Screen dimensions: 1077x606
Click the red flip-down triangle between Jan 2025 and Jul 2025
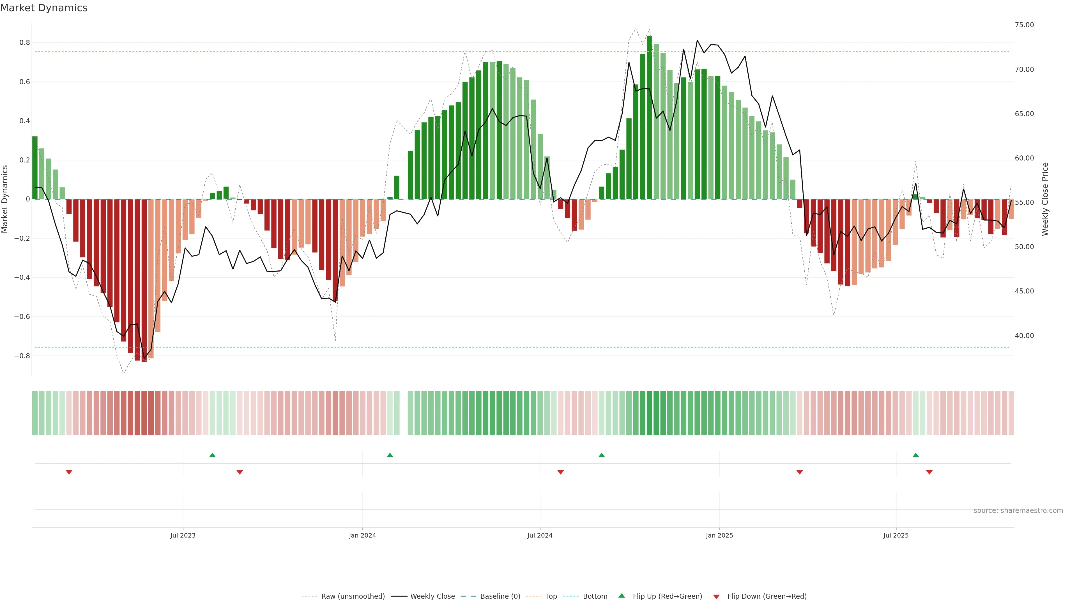799,472
